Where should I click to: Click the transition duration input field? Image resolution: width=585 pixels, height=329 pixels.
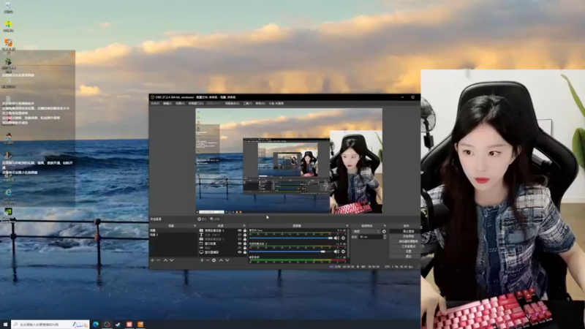point(371,237)
